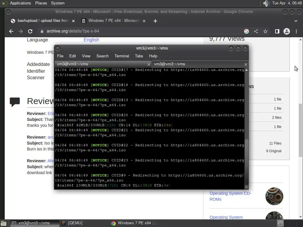This screenshot has width=303, height=227.
Task: Switch to Chrome taskbar item
Action: 134,223
